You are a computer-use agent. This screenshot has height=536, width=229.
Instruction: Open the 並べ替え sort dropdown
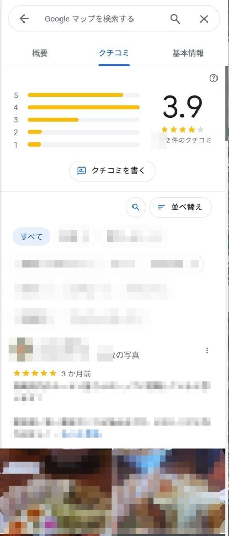pos(180,207)
